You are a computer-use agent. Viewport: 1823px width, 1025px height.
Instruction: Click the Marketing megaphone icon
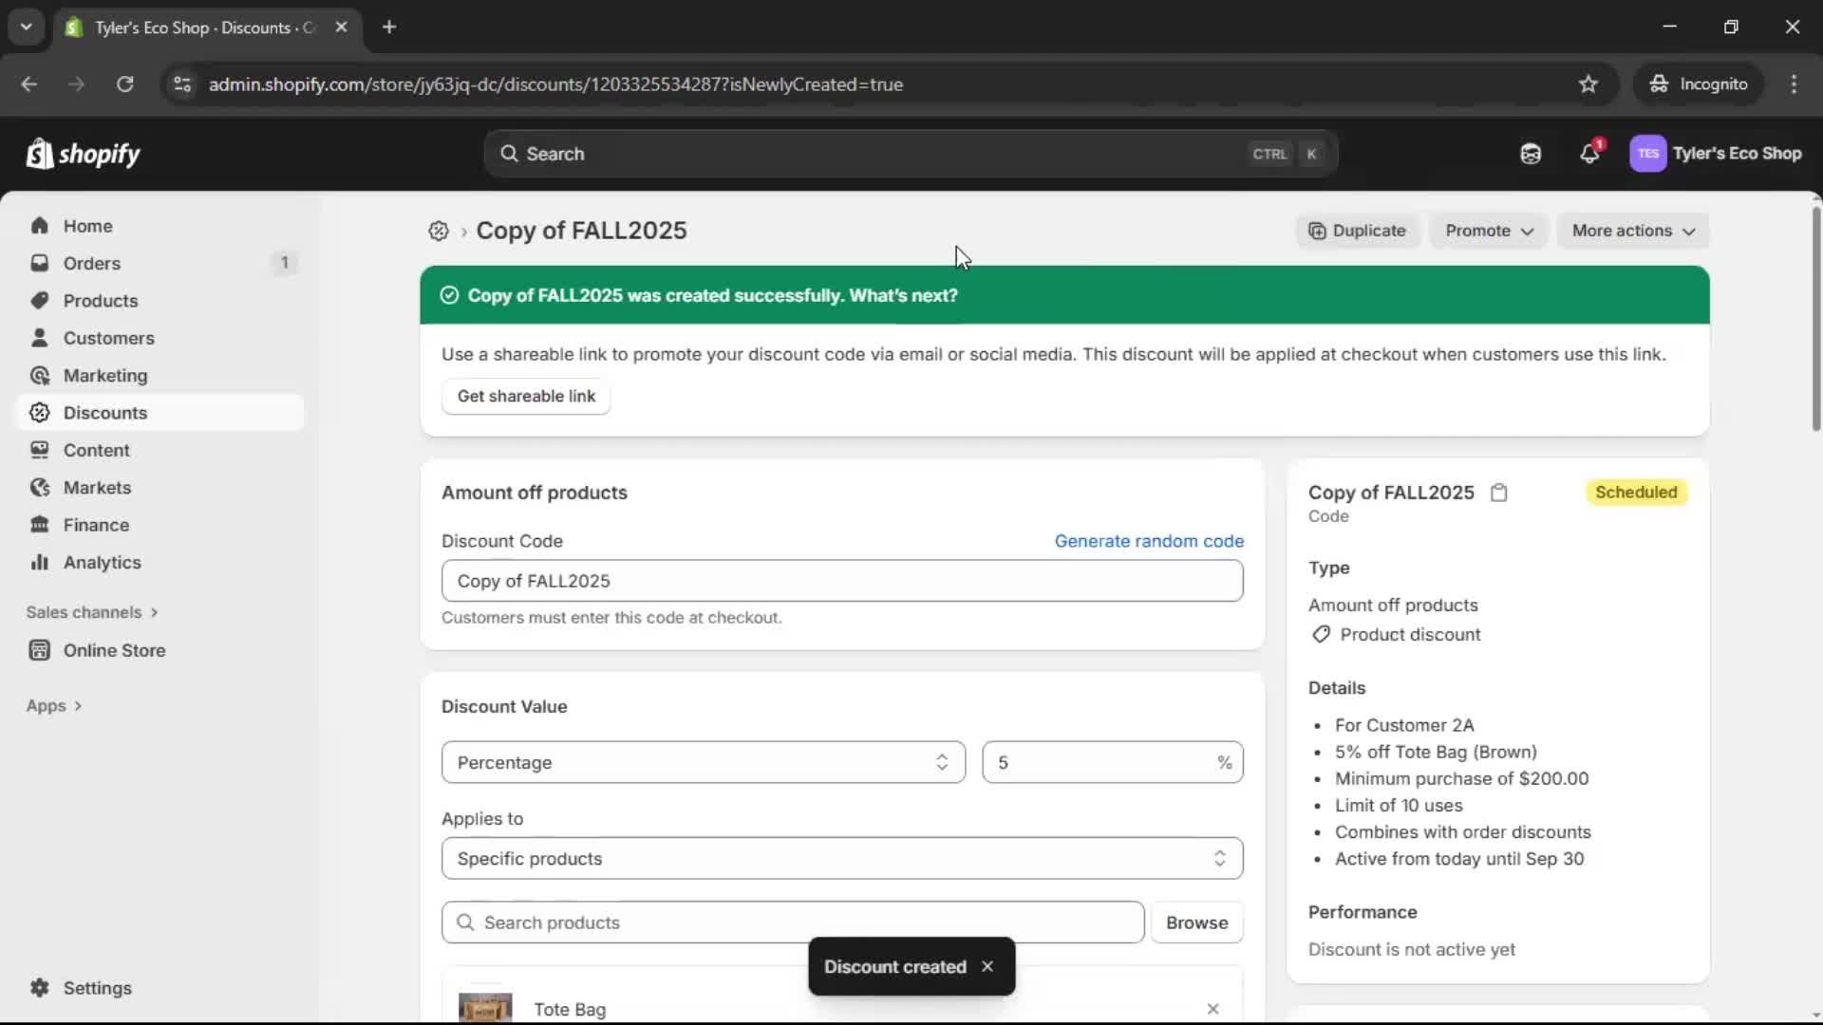39,375
